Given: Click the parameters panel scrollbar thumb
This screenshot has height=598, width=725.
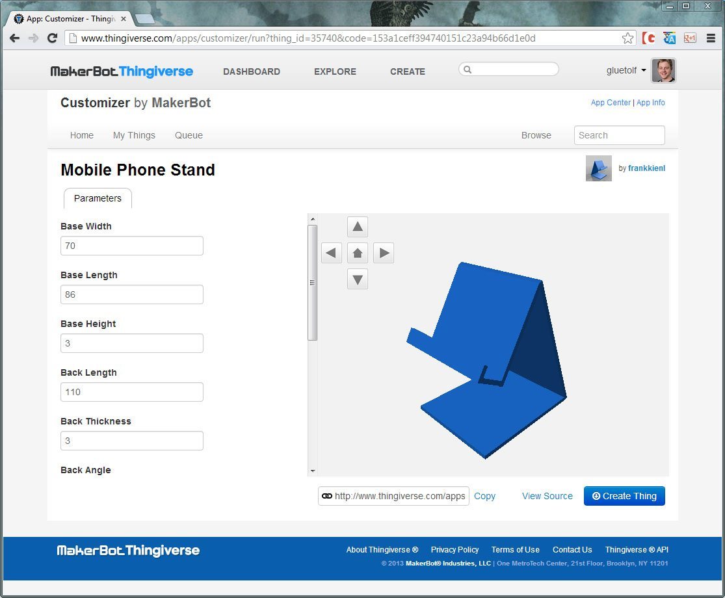Looking at the screenshot, I should (313, 282).
